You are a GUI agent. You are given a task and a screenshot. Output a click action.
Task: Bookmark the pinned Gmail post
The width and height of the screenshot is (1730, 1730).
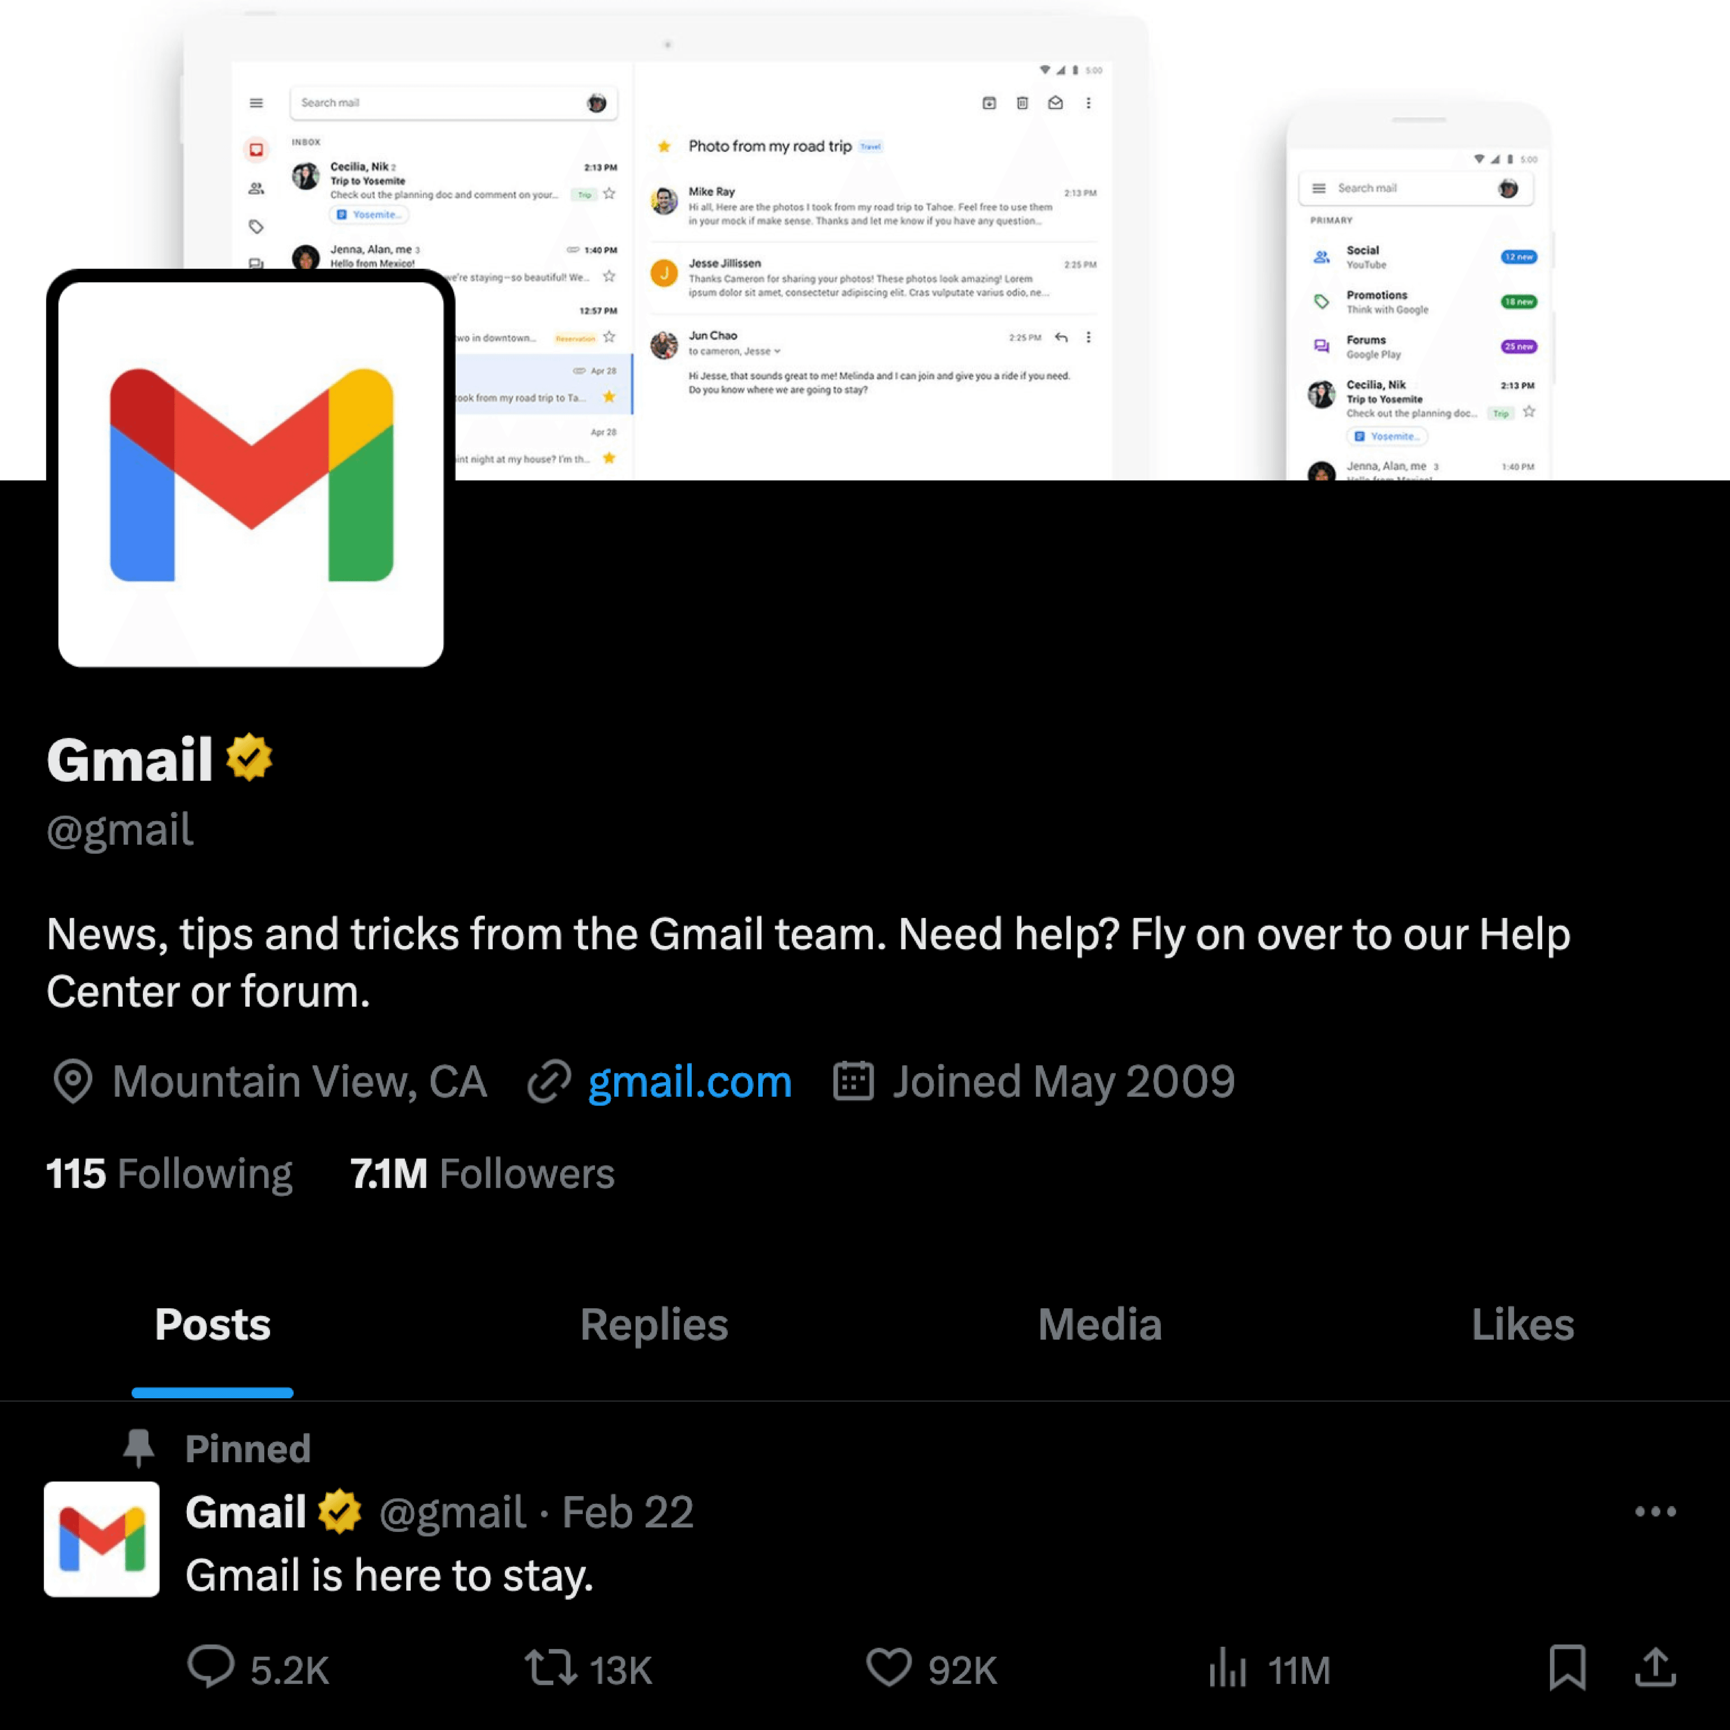(x=1567, y=1667)
